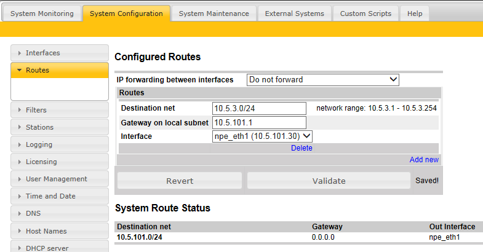Image resolution: width=483 pixels, height=252 pixels.
Task: Click the Destination net input field
Action: 259,108
